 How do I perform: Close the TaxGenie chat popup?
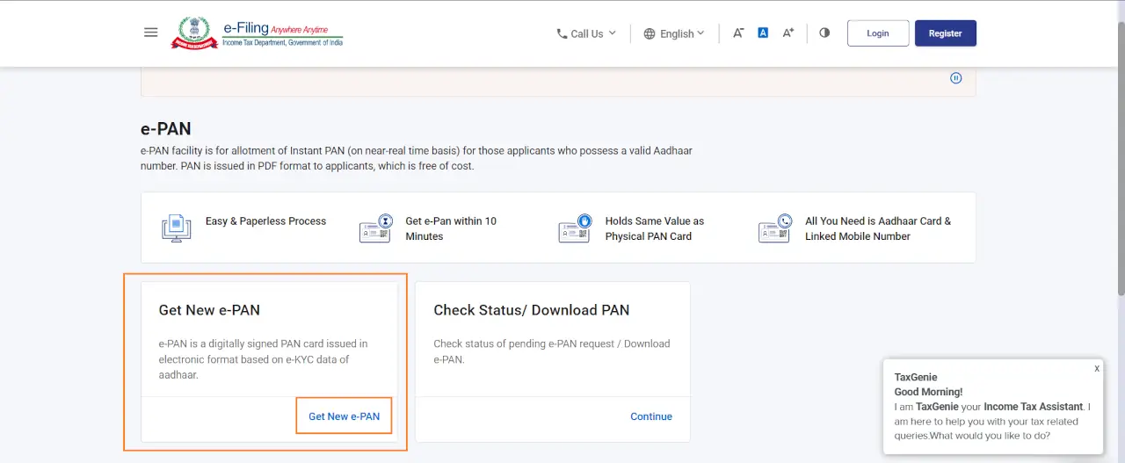[1097, 368]
